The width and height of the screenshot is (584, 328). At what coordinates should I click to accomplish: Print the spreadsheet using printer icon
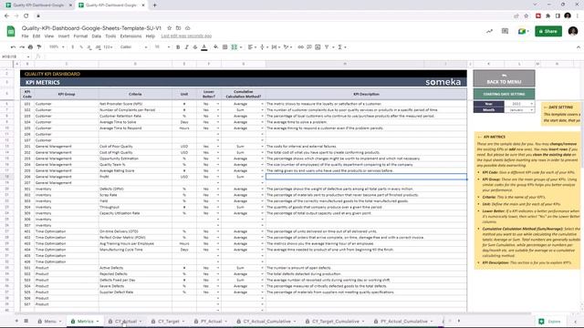(x=30, y=47)
